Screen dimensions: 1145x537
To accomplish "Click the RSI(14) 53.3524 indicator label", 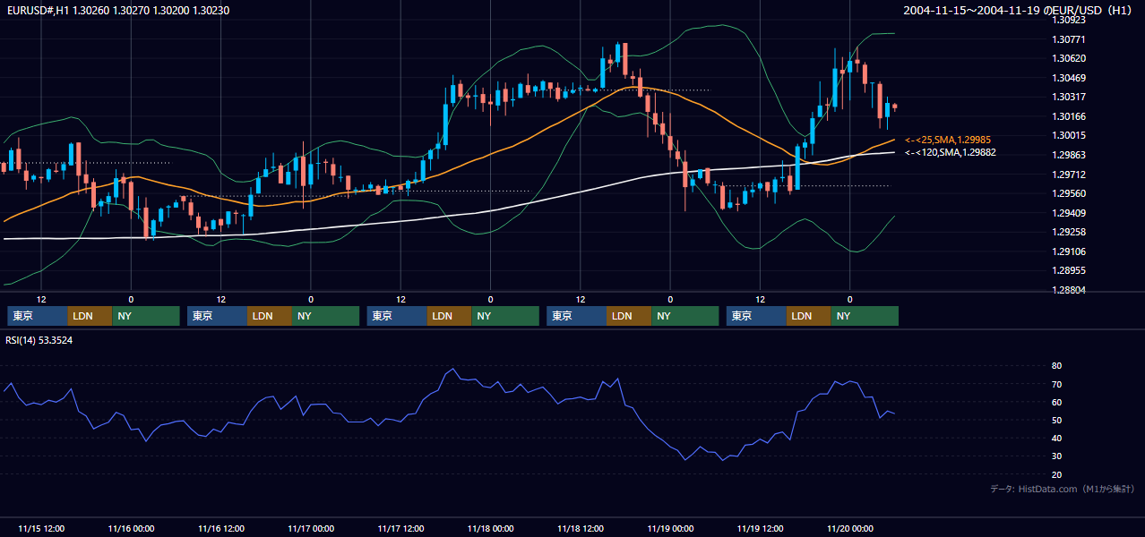I will point(39,340).
